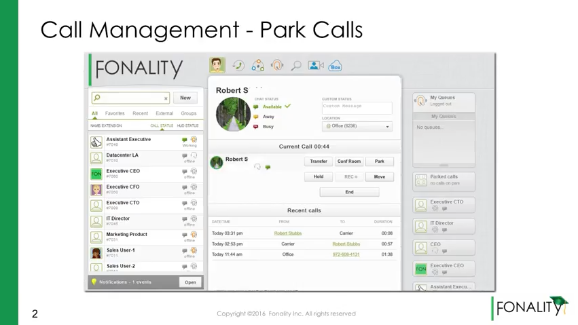Open the Location dropdown
The height and width of the screenshot is (325, 578).
pyautogui.click(x=357, y=126)
